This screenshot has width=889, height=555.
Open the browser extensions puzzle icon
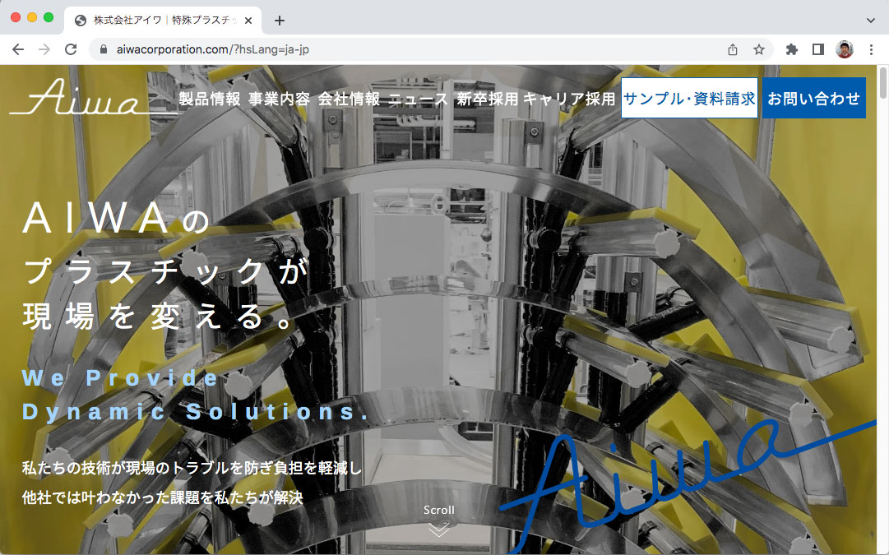(790, 49)
